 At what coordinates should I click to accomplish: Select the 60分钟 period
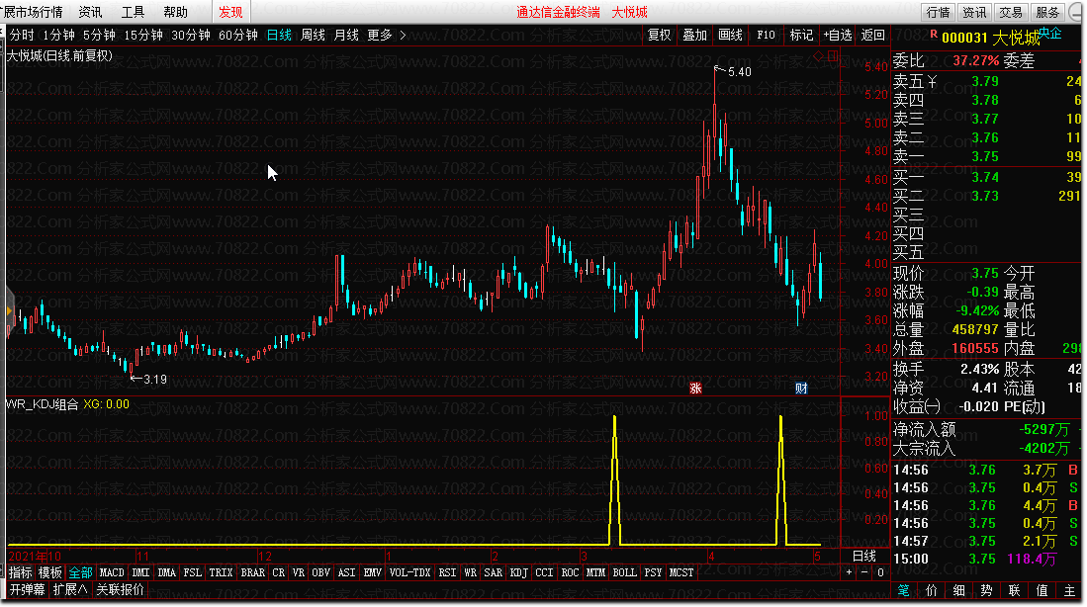237,35
